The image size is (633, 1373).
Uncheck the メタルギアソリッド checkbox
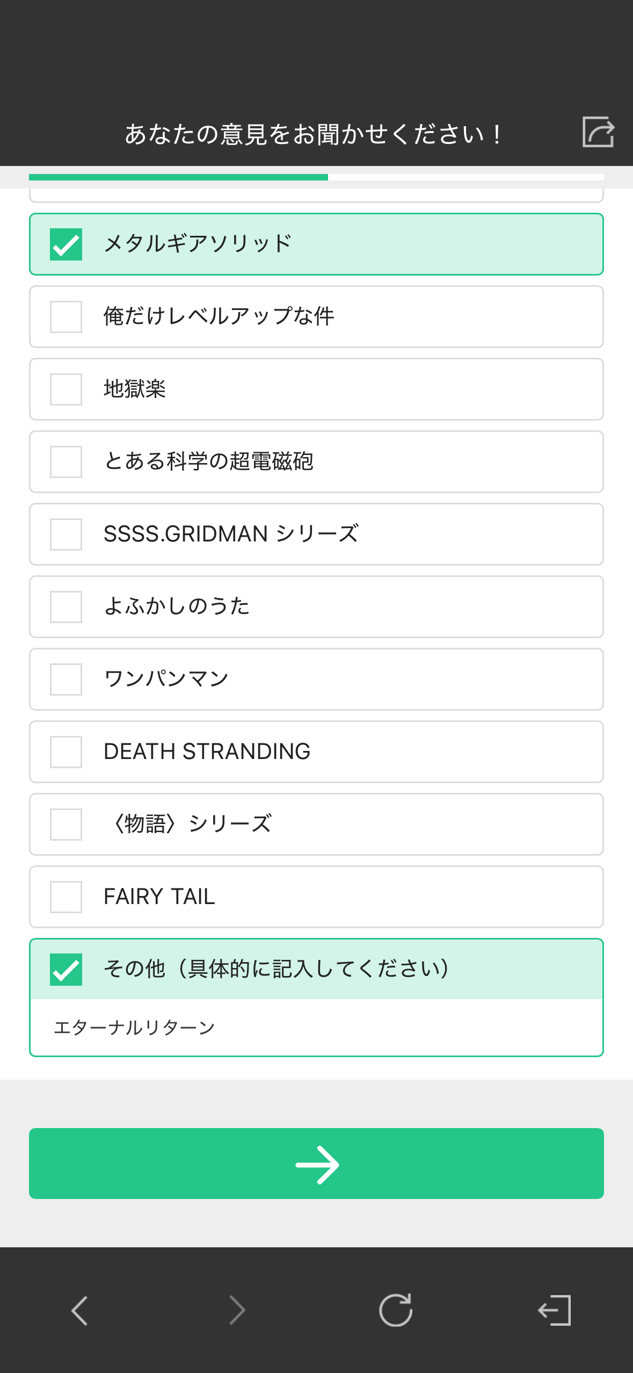point(66,244)
